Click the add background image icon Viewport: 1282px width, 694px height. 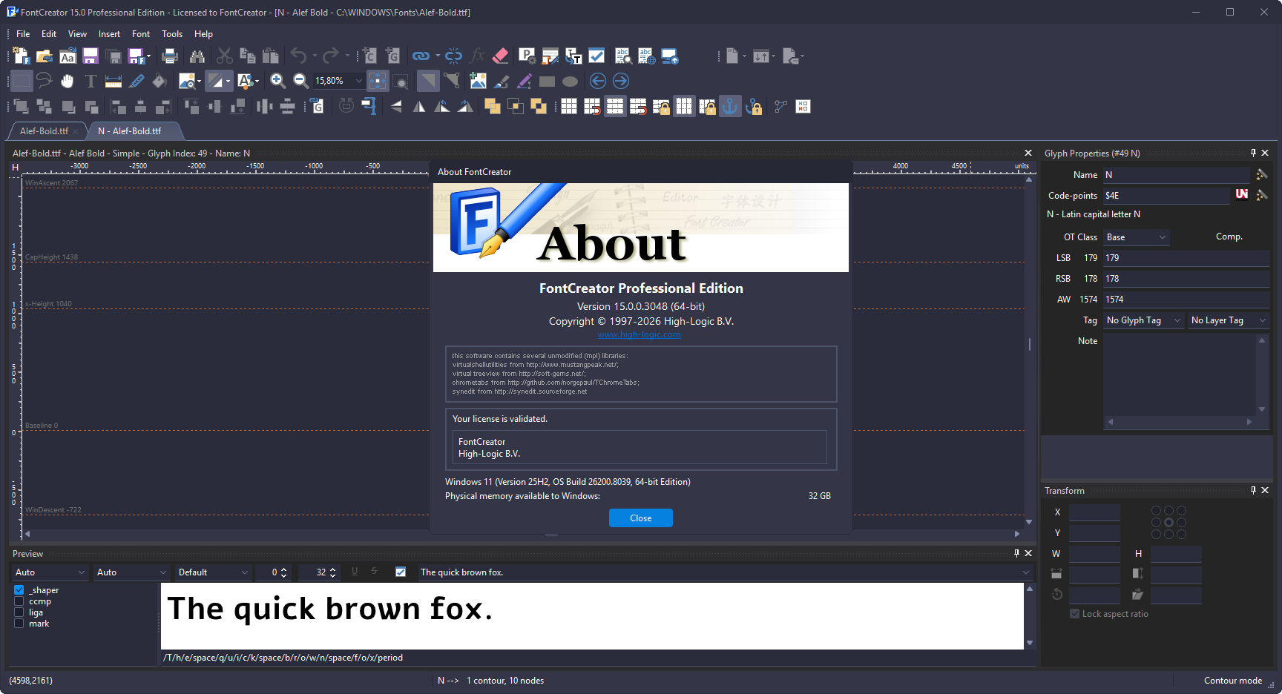[x=479, y=81]
